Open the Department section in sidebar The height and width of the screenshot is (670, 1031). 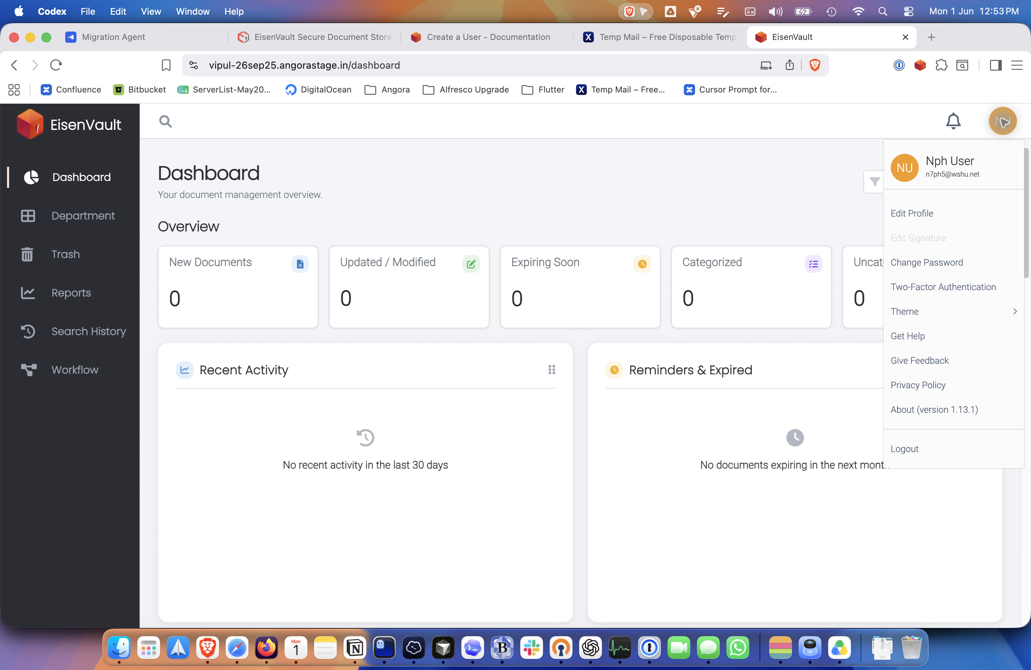coord(69,216)
